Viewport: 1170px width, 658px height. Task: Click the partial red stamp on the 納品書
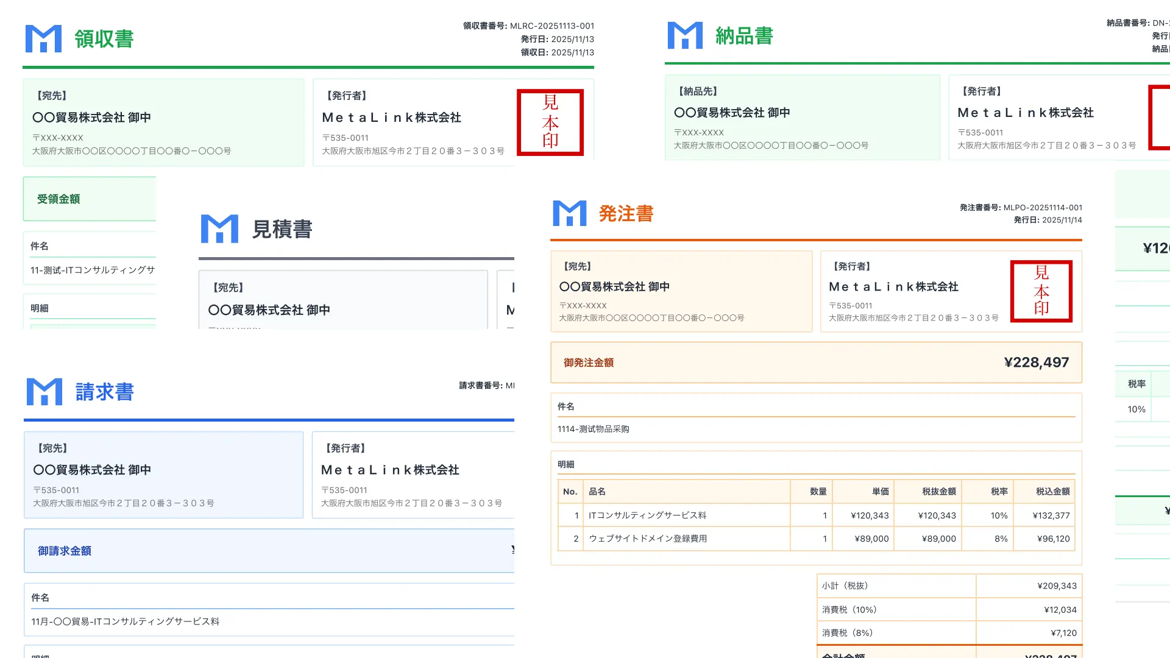point(1161,119)
